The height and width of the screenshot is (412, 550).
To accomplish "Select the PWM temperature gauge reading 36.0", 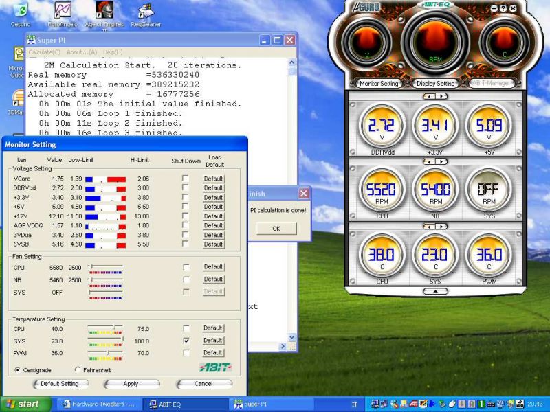I will 489,255.
